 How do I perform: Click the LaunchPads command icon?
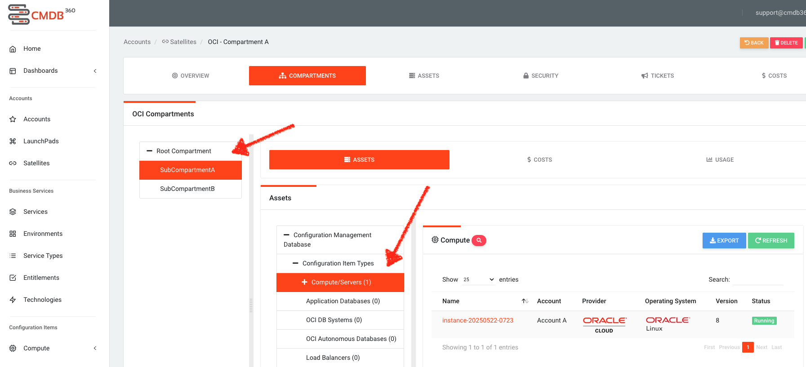point(13,141)
